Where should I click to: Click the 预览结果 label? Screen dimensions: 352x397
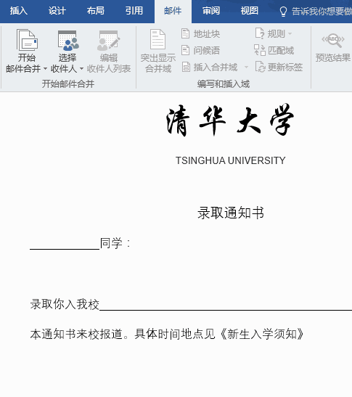pos(333,58)
